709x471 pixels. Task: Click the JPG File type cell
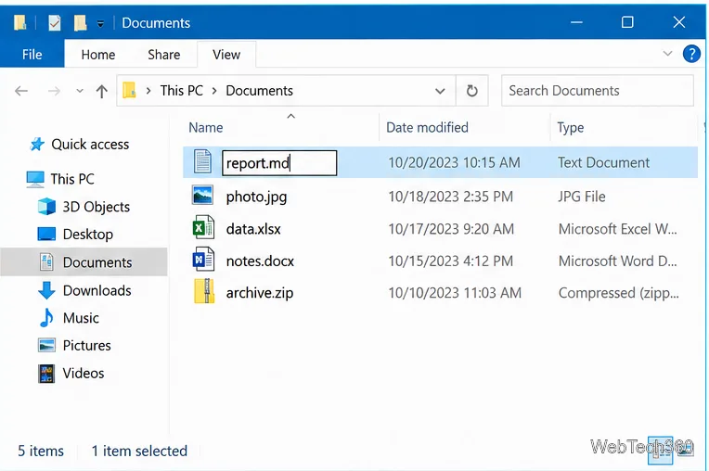[x=582, y=197]
